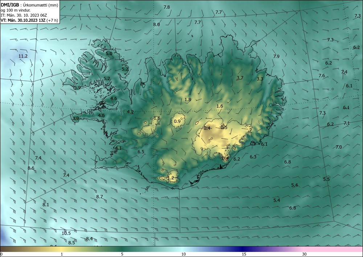363x257 pixels.
Task: Click the 7.9 value label
Action: (x=276, y=57)
